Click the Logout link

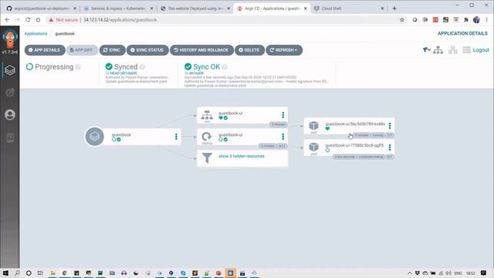coord(481,49)
